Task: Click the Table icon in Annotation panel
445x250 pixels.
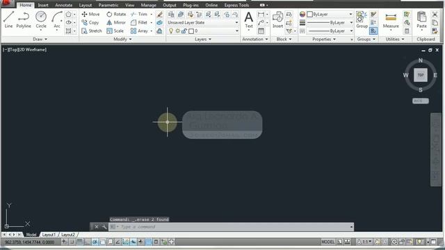Action: click(x=261, y=31)
